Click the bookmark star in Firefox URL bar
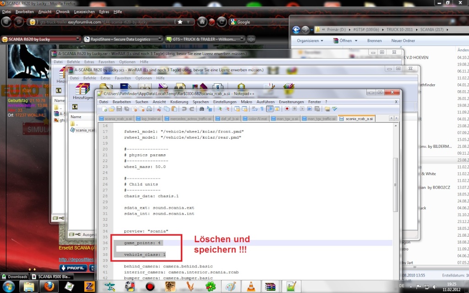The image size is (469, 293). pos(180,22)
